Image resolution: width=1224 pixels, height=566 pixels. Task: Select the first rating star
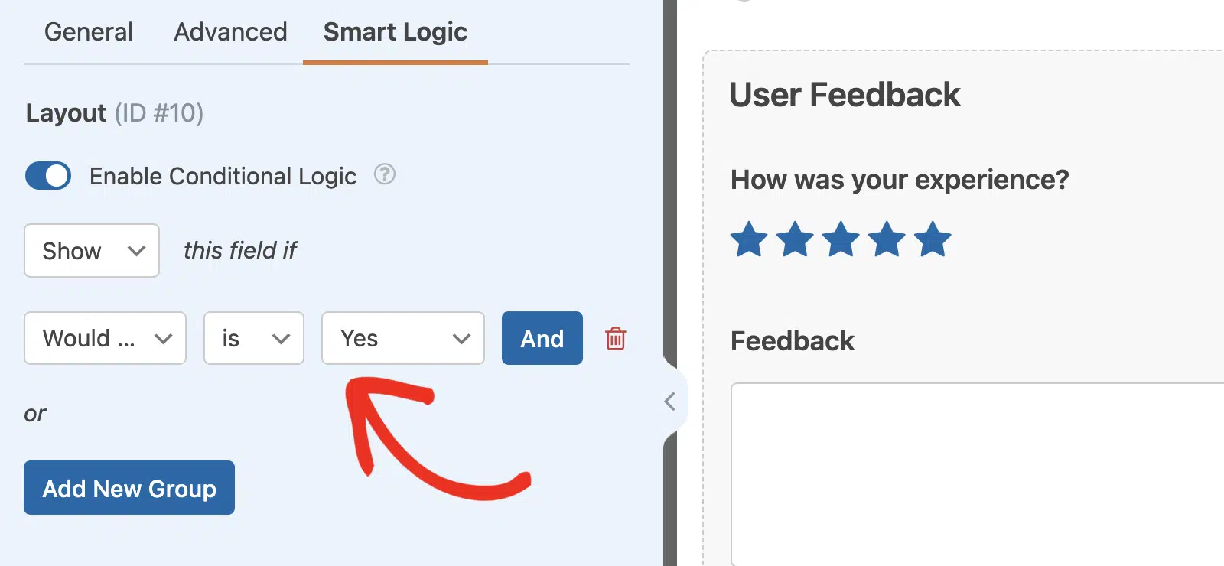(749, 239)
